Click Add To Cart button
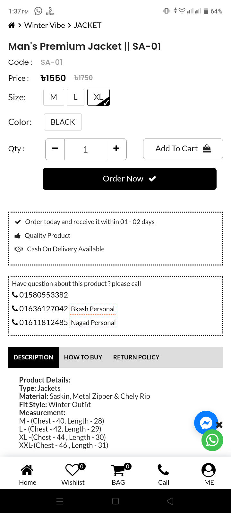This screenshot has height=513, width=231. [183, 149]
